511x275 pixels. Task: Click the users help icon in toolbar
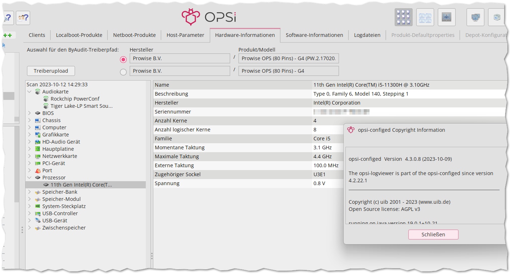pos(23,18)
